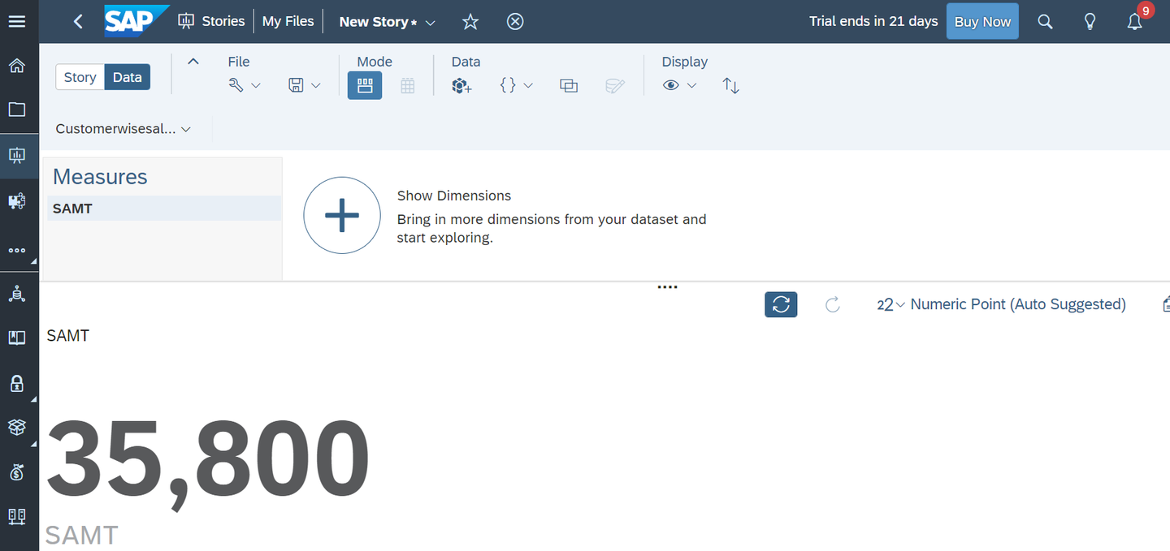Screen dimensions: 1170x551
Task: Click the refresh data icon button
Action: [781, 304]
